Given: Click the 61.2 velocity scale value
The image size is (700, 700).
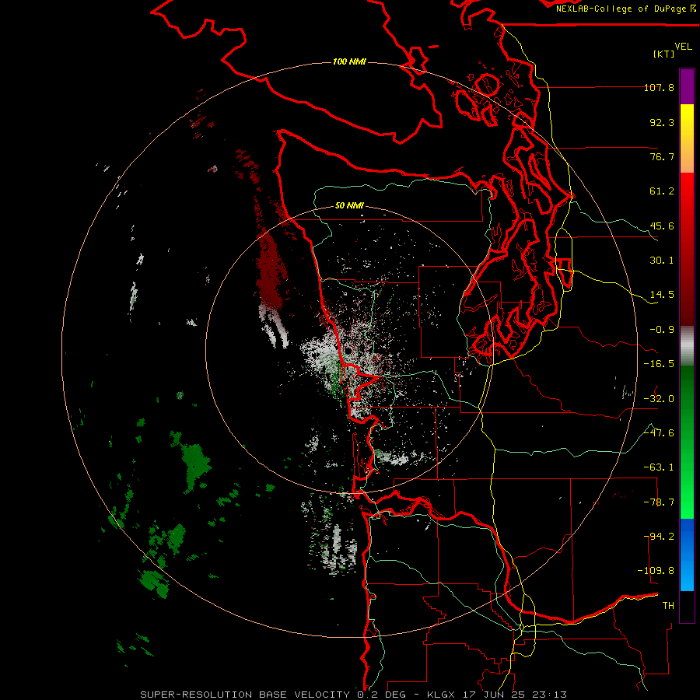Looking at the screenshot, I should (662, 191).
